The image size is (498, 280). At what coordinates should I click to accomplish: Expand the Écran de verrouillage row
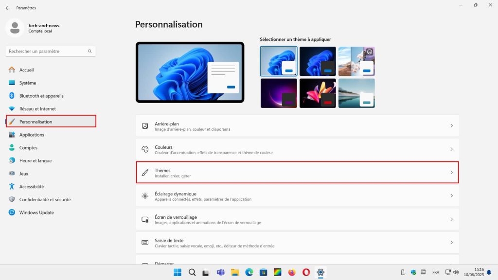click(297, 219)
